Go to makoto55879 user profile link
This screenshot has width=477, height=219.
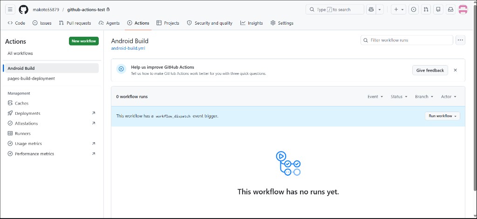click(x=46, y=10)
